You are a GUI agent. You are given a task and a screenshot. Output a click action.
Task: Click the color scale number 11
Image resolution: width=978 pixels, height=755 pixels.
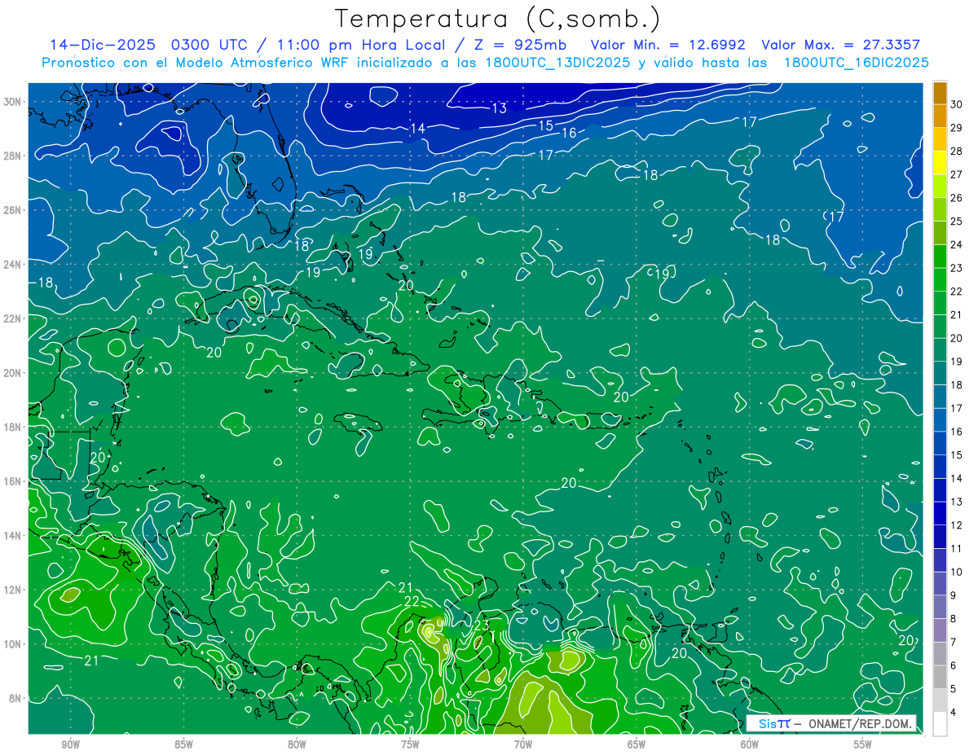[x=956, y=549]
